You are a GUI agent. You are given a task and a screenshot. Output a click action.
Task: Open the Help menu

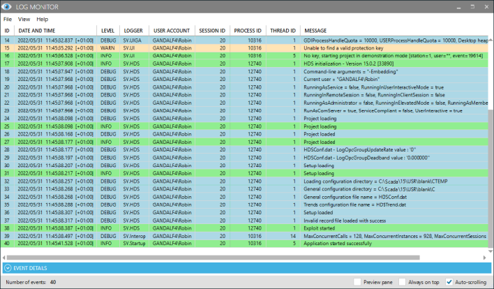coord(43,20)
